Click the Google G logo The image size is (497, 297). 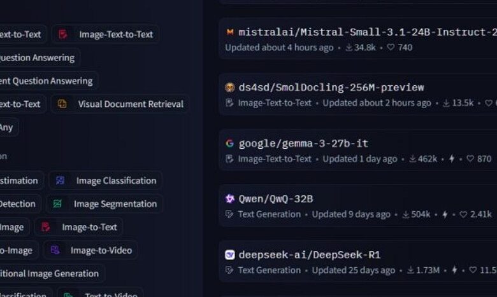point(230,143)
